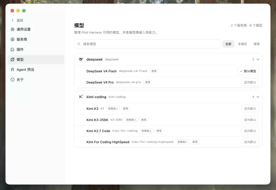Click the puzzle icon beside 插件
The image size is (276, 190).
click(13, 49)
